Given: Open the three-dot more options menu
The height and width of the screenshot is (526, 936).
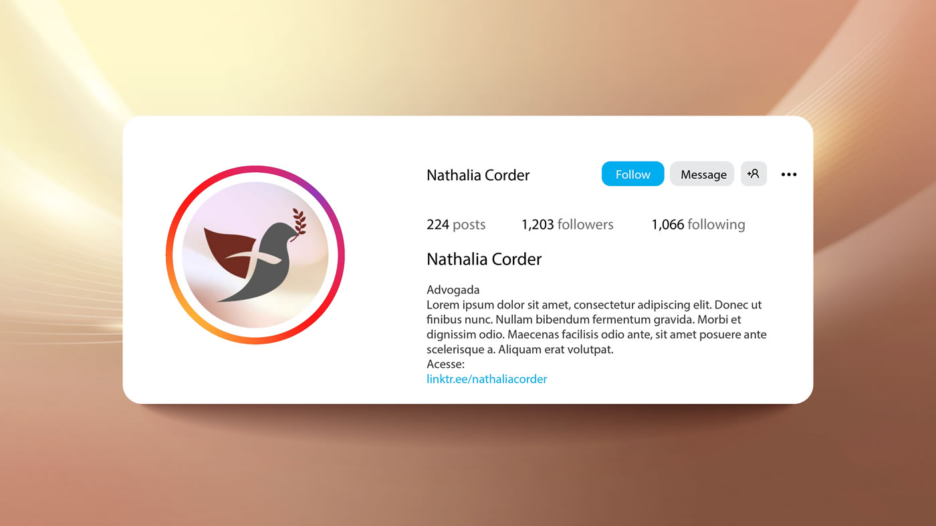Looking at the screenshot, I should tap(789, 174).
